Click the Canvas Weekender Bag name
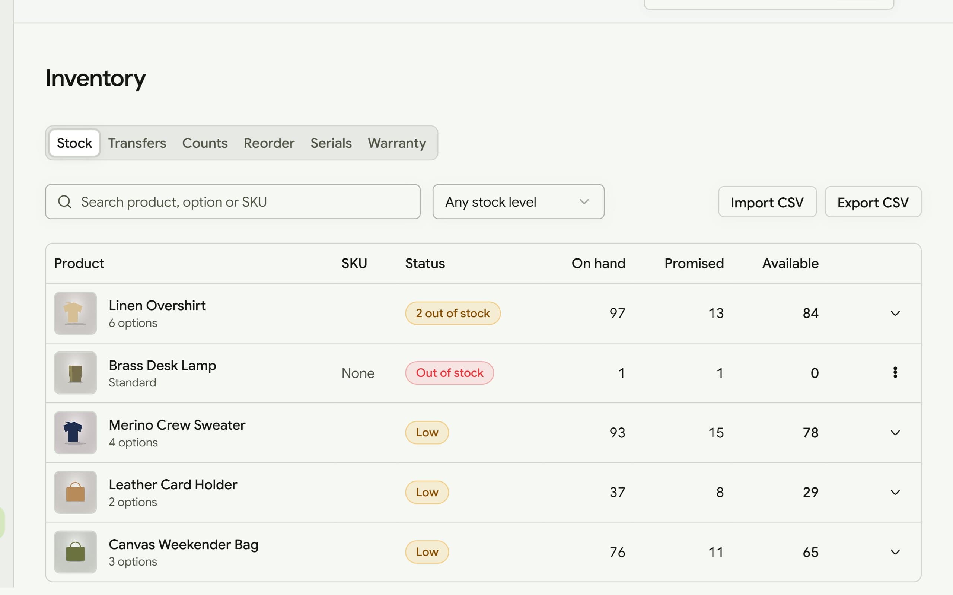Screen dimensions: 953x595 pos(184,545)
